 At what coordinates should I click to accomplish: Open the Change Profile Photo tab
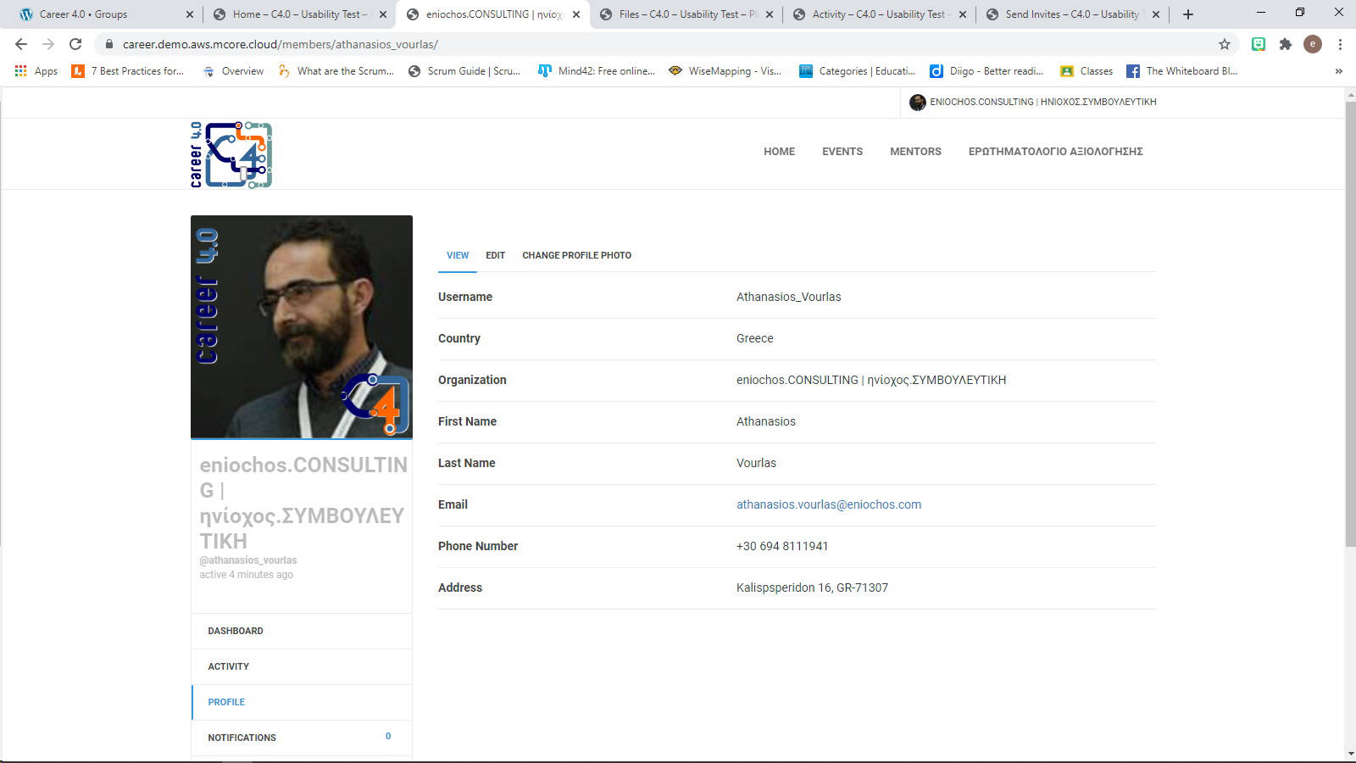coord(576,255)
